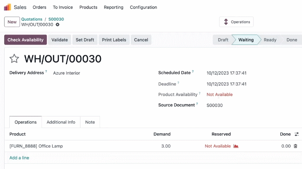Add a line to operations
Image resolution: width=302 pixels, height=169 pixels.
(x=19, y=158)
